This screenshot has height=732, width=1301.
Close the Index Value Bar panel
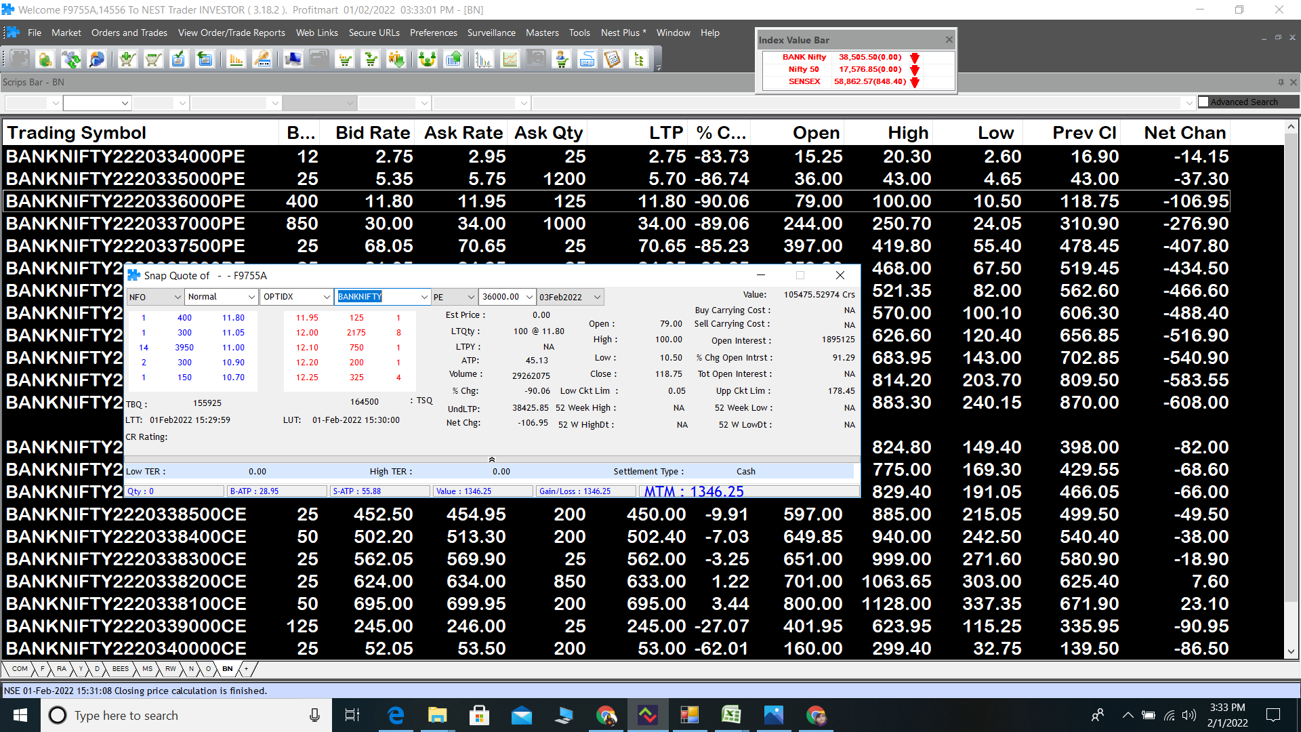pyautogui.click(x=949, y=39)
